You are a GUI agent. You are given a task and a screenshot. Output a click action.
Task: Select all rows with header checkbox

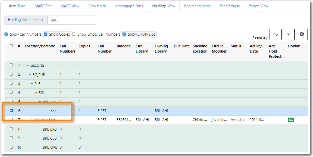[x=11, y=46]
